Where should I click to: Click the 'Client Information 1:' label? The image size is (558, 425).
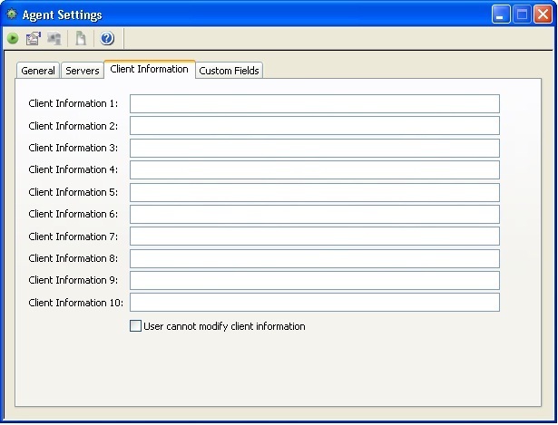73,103
